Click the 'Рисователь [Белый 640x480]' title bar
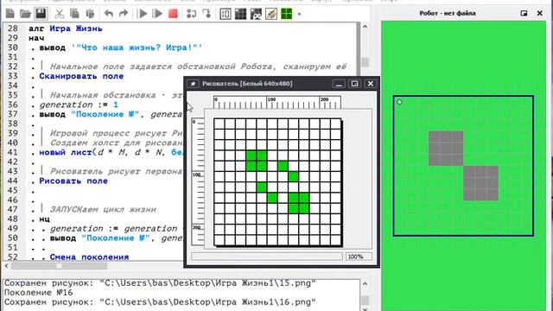553x311 pixels. click(247, 84)
